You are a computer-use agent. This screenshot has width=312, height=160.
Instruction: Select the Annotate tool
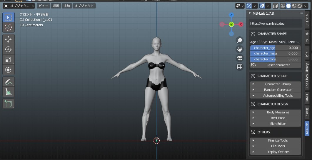[x=8, y=82]
